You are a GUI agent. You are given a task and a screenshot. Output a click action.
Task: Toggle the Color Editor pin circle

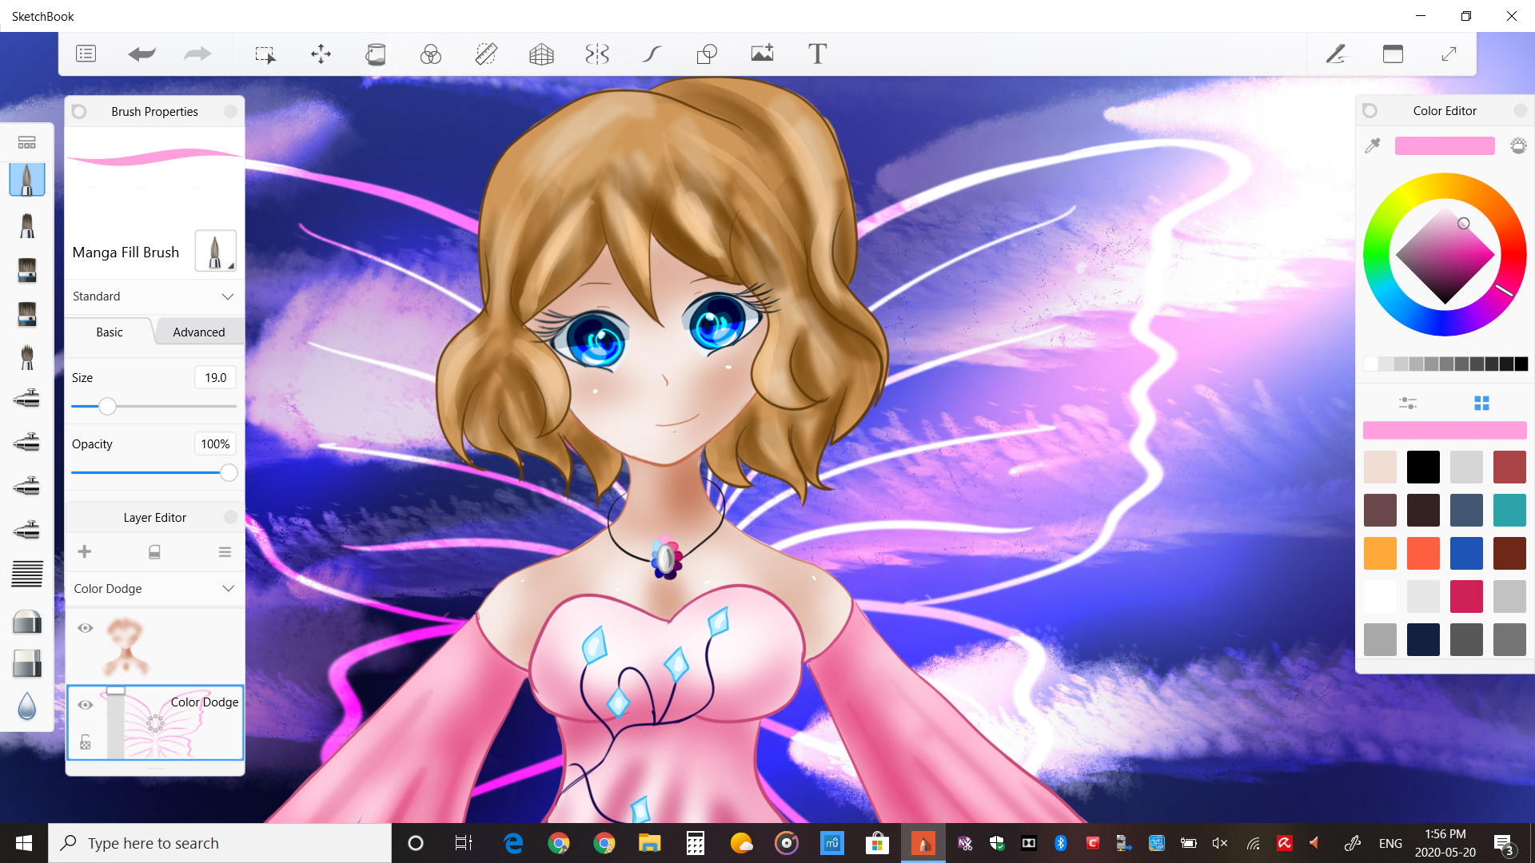1370,110
